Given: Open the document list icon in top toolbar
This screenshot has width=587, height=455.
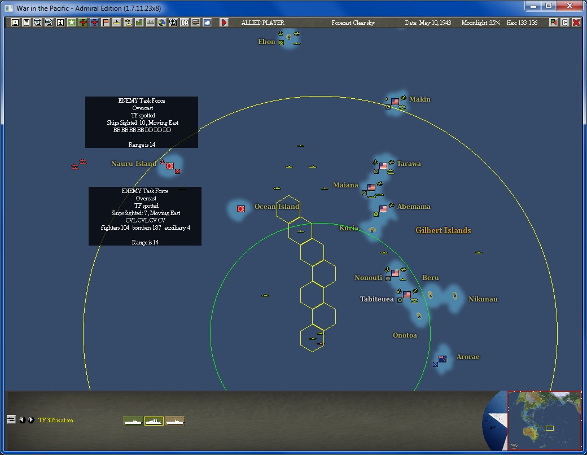Looking at the screenshot, I should pyautogui.click(x=26, y=23).
